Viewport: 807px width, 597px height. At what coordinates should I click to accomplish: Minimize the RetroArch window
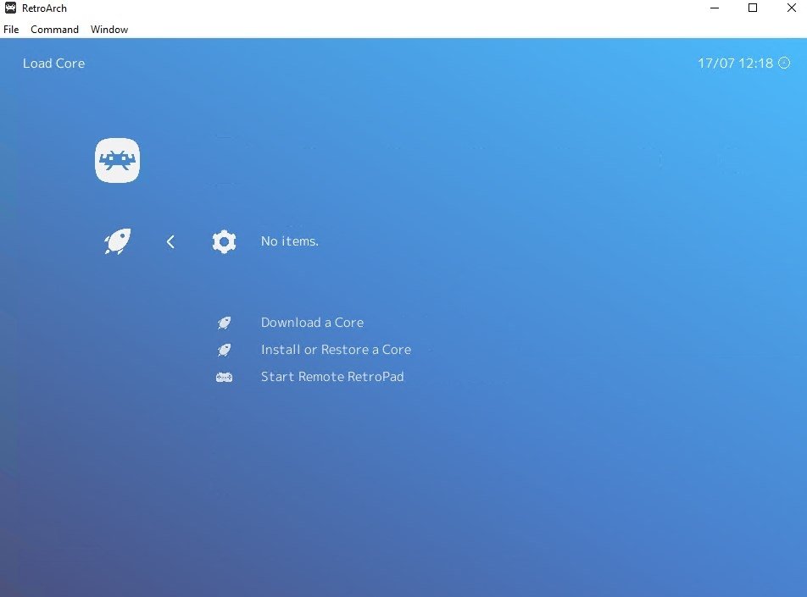715,8
